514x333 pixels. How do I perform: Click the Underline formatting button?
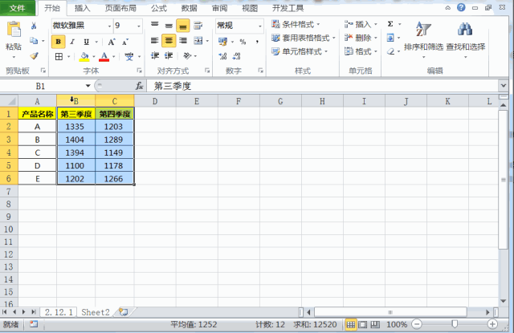(x=86, y=42)
